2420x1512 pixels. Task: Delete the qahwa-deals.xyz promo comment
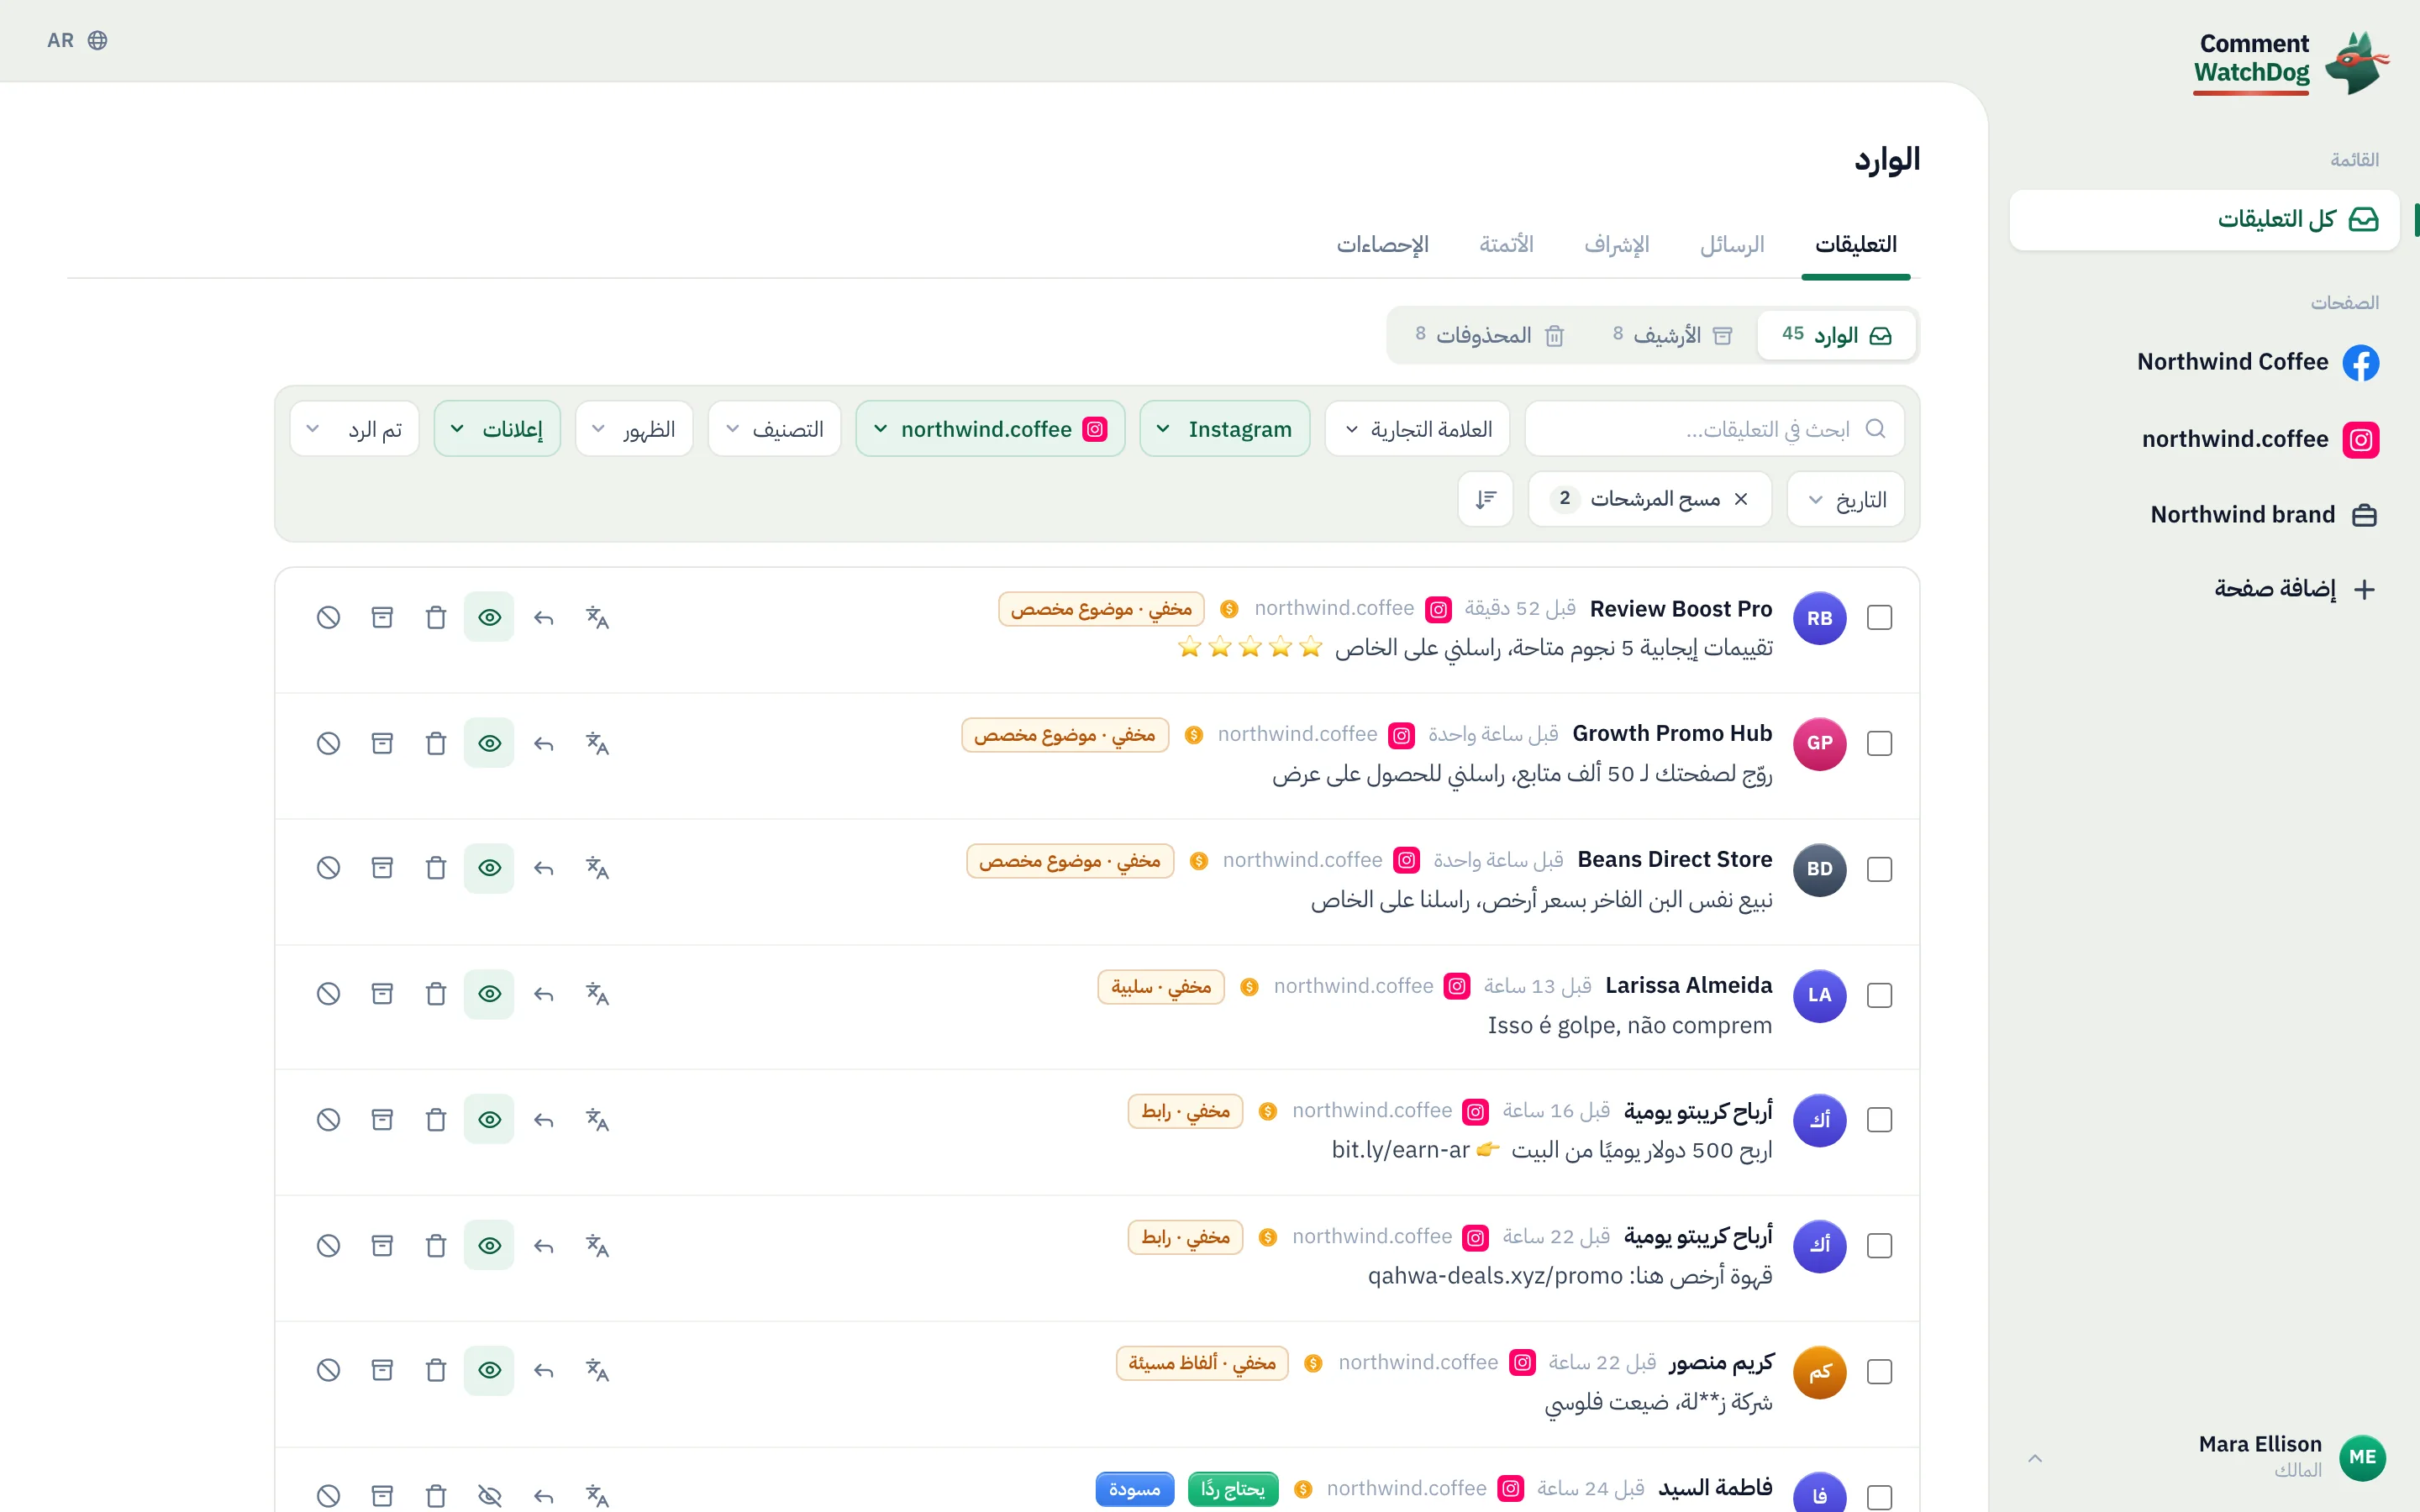click(435, 1245)
